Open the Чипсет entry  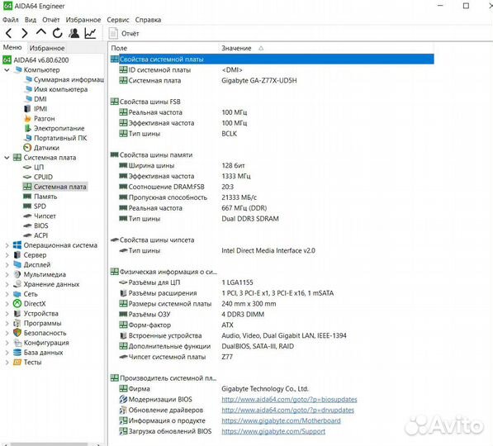coord(40,216)
